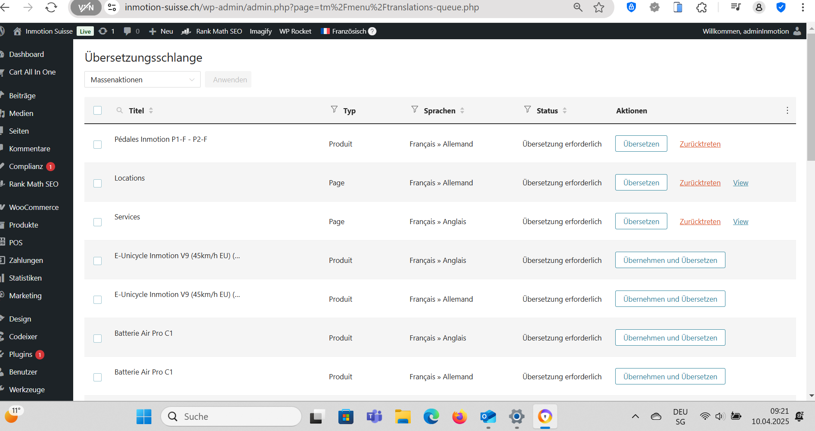Image resolution: width=815 pixels, height=431 pixels.
Task: Open the browser zoom magnifier icon
Action: (x=578, y=7)
